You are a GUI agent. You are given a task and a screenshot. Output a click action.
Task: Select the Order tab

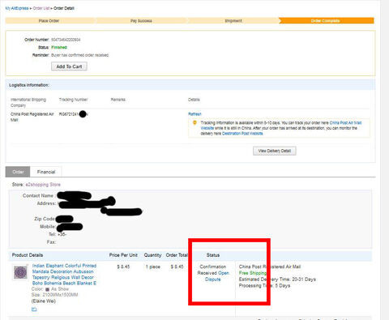click(18, 172)
